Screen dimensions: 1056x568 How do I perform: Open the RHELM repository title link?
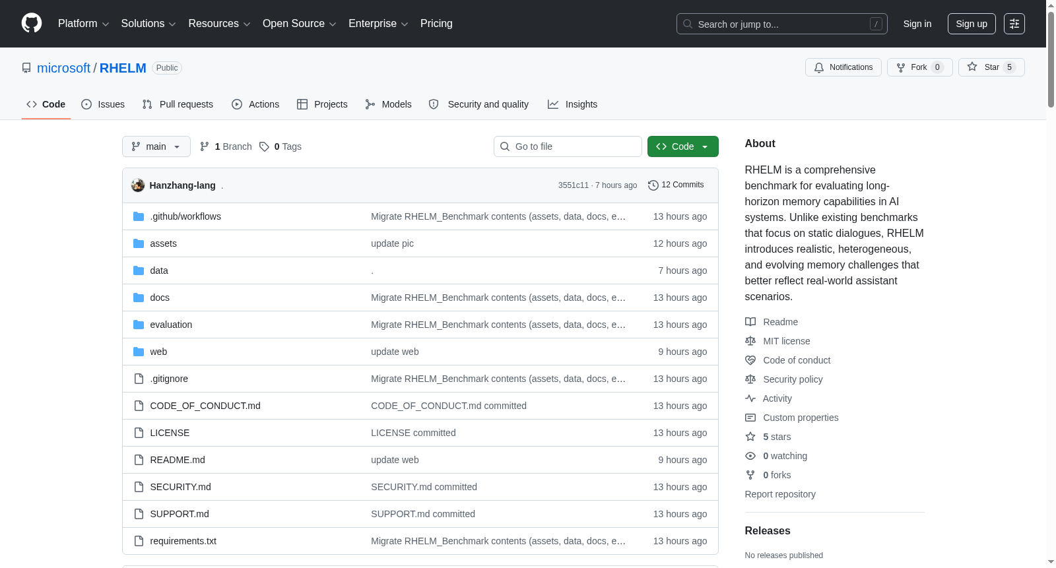(x=123, y=68)
